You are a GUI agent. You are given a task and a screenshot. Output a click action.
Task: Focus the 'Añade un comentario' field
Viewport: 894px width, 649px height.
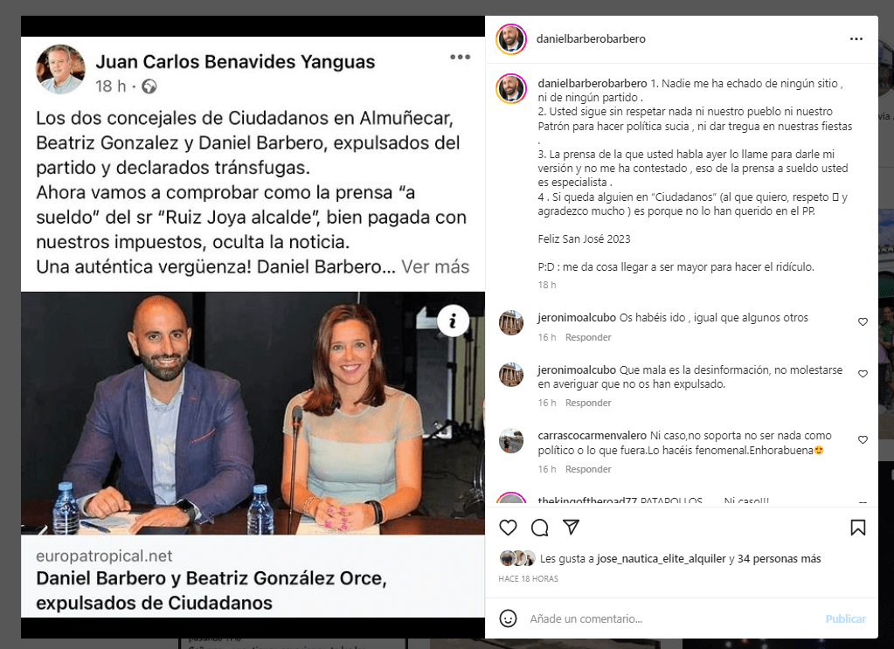pos(673,618)
